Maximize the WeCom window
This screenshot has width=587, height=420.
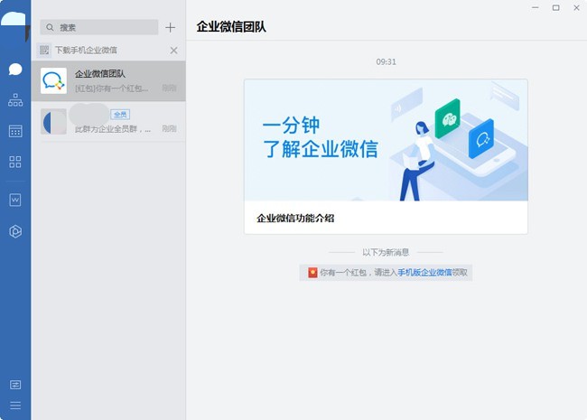tap(556, 7)
